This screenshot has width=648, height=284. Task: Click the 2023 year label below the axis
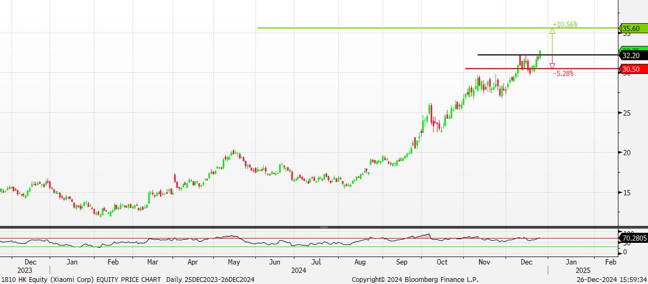point(24,270)
